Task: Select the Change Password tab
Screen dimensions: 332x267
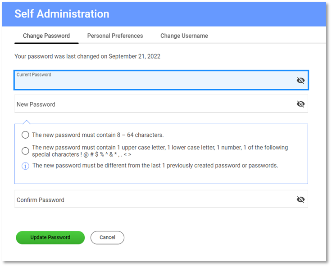Action: click(46, 36)
